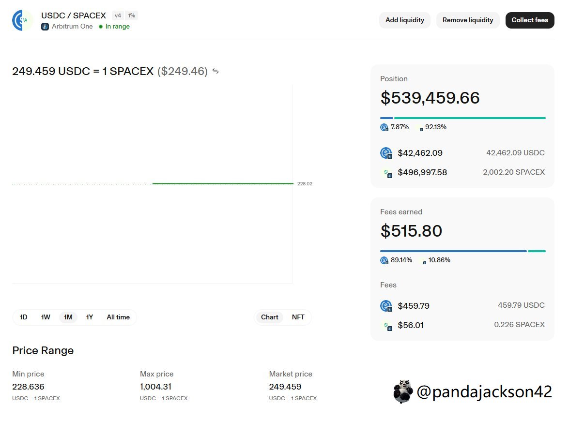This screenshot has height=421, width=569.
Task: Click the USDC icon beside 89.14%
Action: coord(384,260)
